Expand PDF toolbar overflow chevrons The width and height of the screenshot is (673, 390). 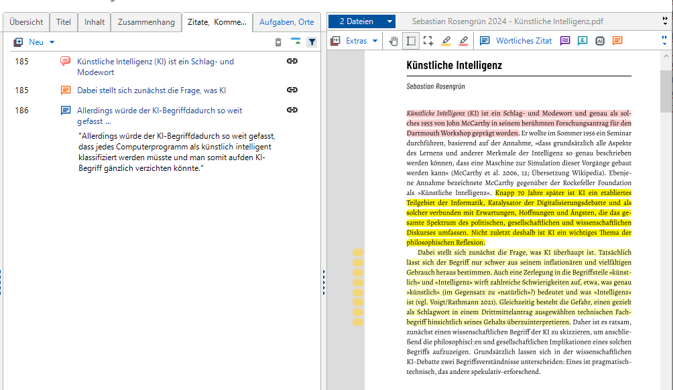point(664,41)
